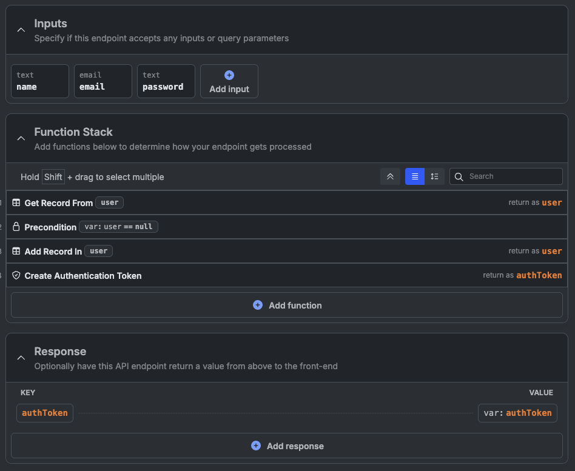Screen dimensions: 575x471
Task: Click return as authToken label
Action: click(522, 275)
